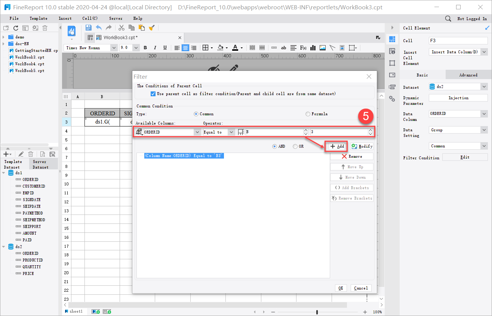Select the Common type radio button
Screen dimensions: 492x316
[196, 114]
